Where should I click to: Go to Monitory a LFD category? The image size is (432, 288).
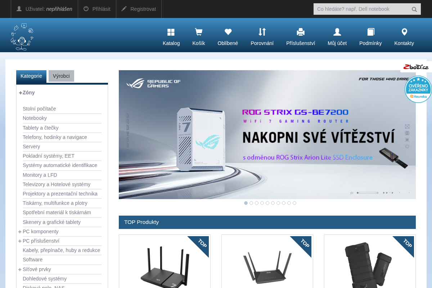click(40, 175)
